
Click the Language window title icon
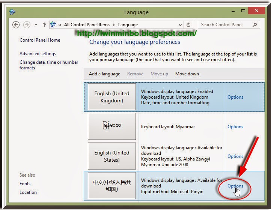12,12
